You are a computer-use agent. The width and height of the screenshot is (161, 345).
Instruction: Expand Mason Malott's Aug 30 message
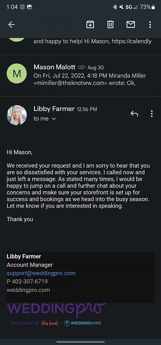pos(89,76)
